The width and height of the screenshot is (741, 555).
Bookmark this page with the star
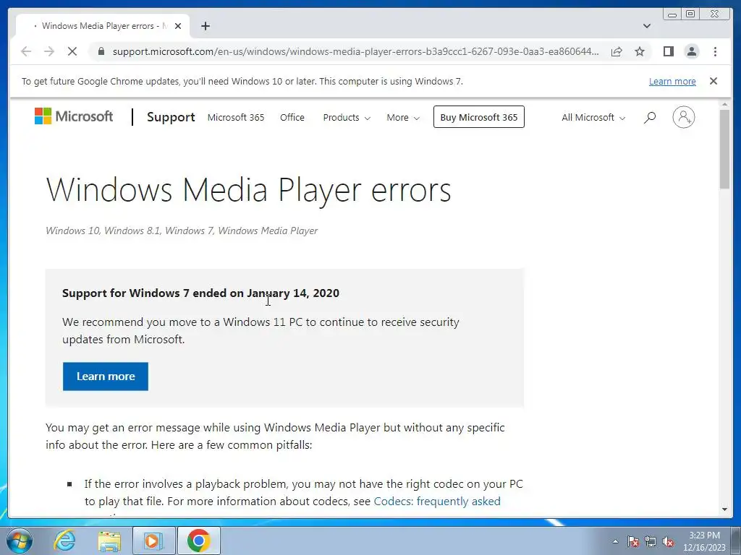point(640,51)
